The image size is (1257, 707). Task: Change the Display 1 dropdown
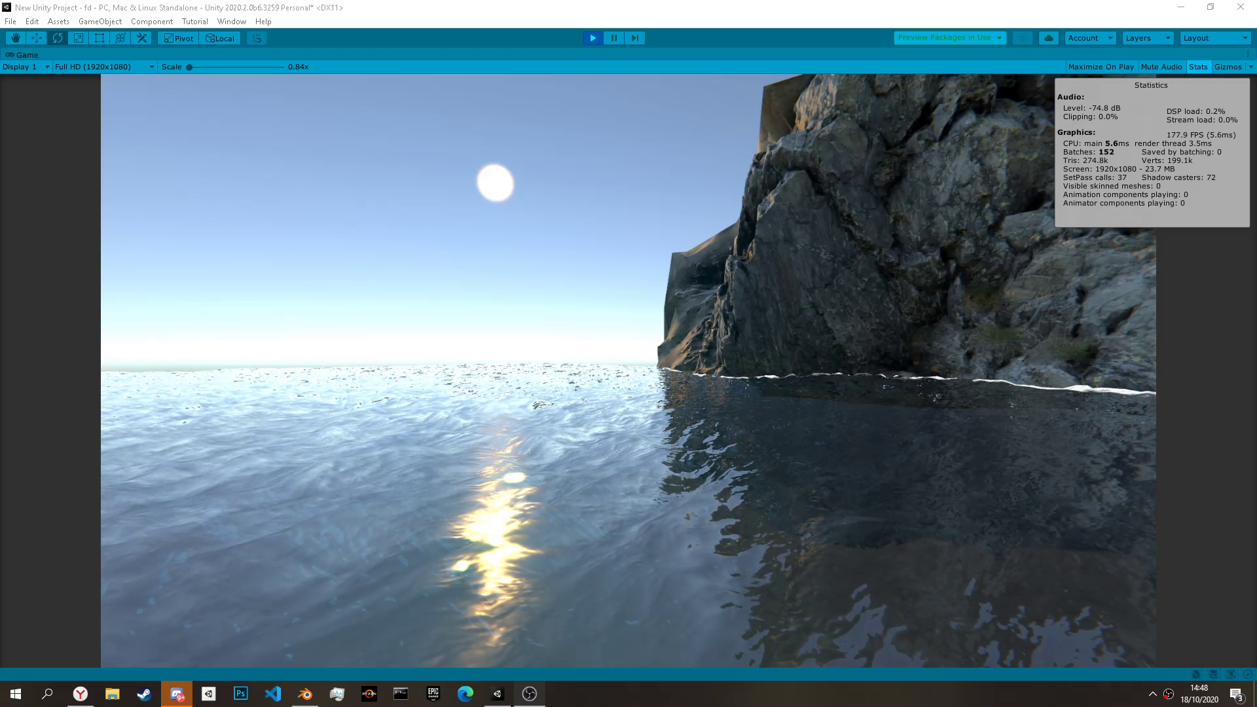(x=26, y=67)
